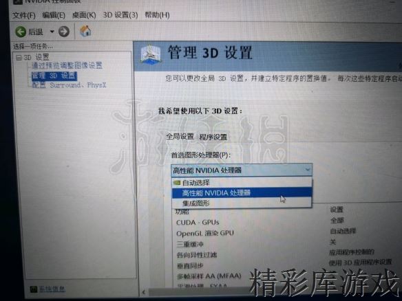Select the 各向异性过滤 feature row
The height and width of the screenshot is (301, 402).
197,255
